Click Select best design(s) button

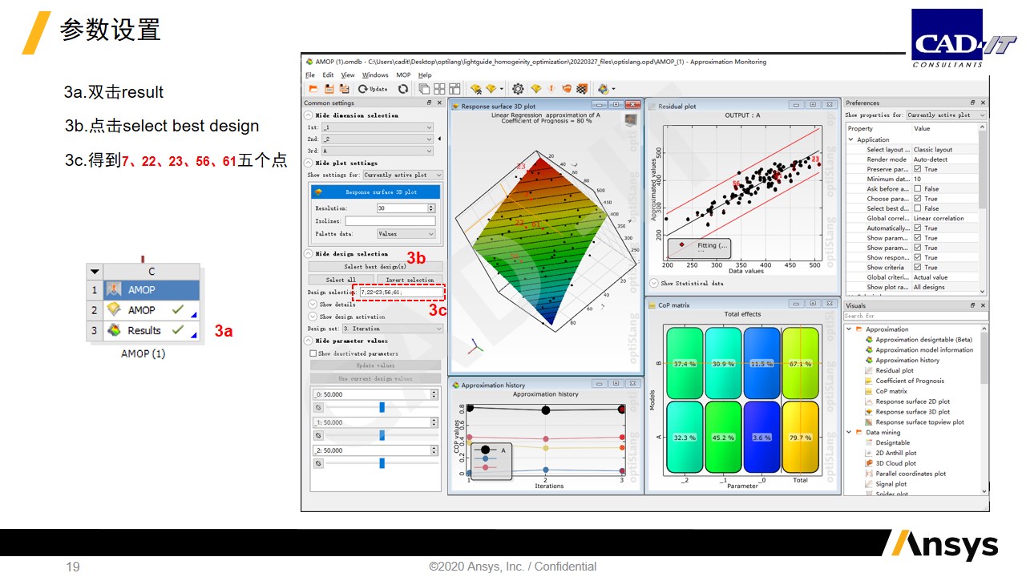point(375,267)
